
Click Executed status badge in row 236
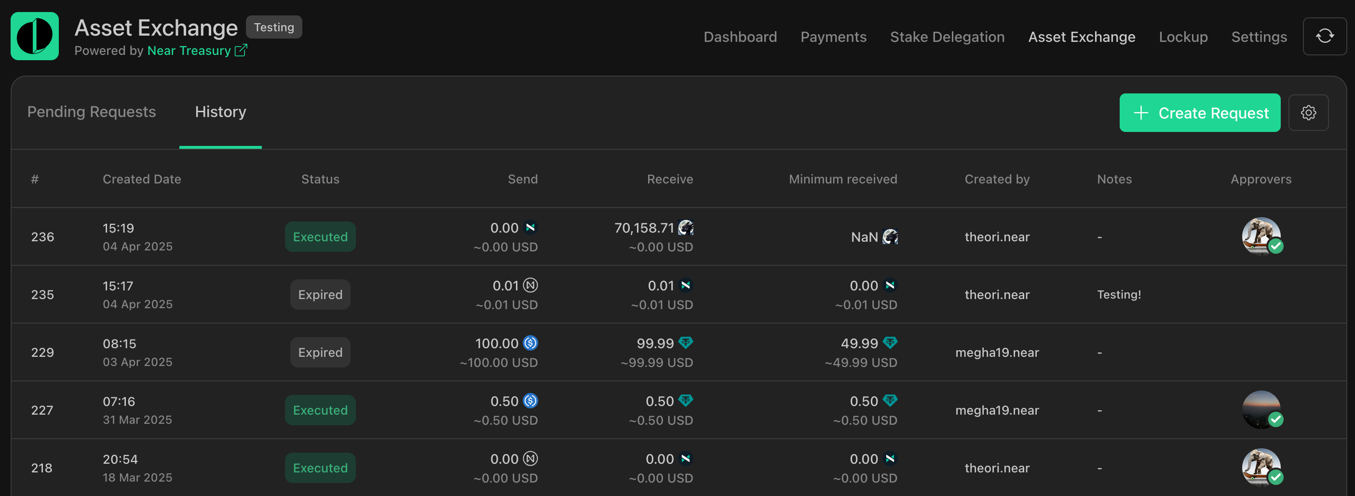(320, 237)
